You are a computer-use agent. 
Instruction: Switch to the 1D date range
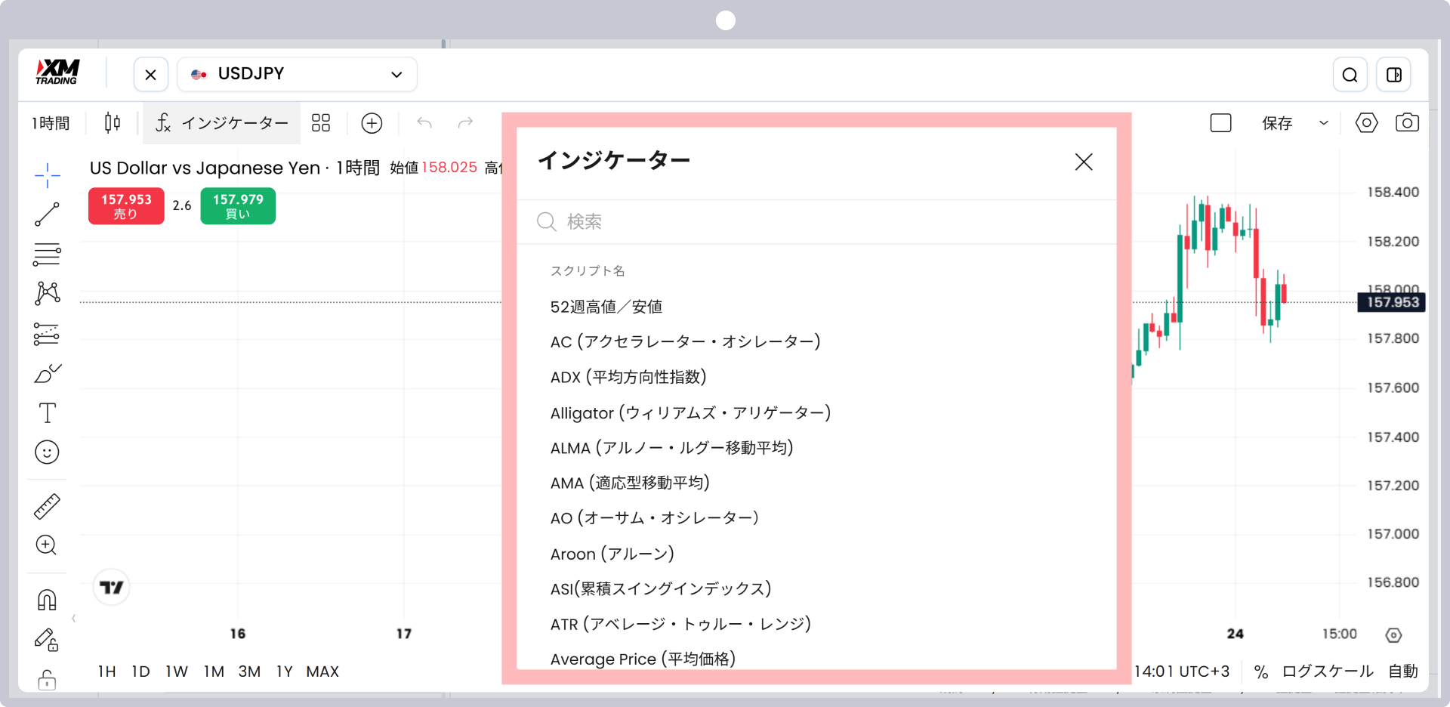(140, 671)
